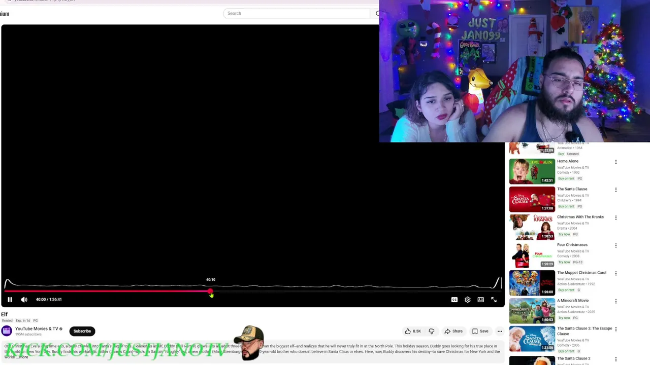
Task: Open The Muppet Christmas Carol title link
Action: coord(581,273)
